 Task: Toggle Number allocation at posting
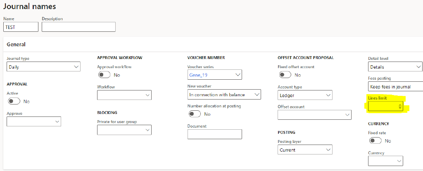[x=195, y=114]
